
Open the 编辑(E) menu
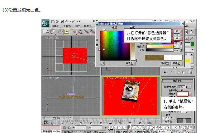[x=55, y=26]
